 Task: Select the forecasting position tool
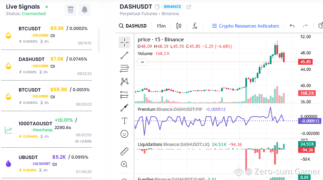click(x=124, y=95)
